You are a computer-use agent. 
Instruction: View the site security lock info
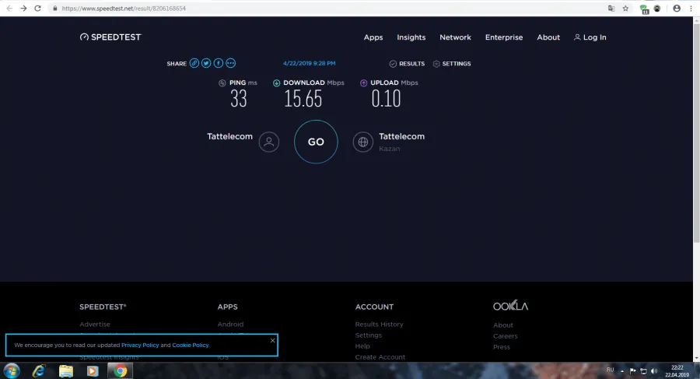click(x=55, y=8)
